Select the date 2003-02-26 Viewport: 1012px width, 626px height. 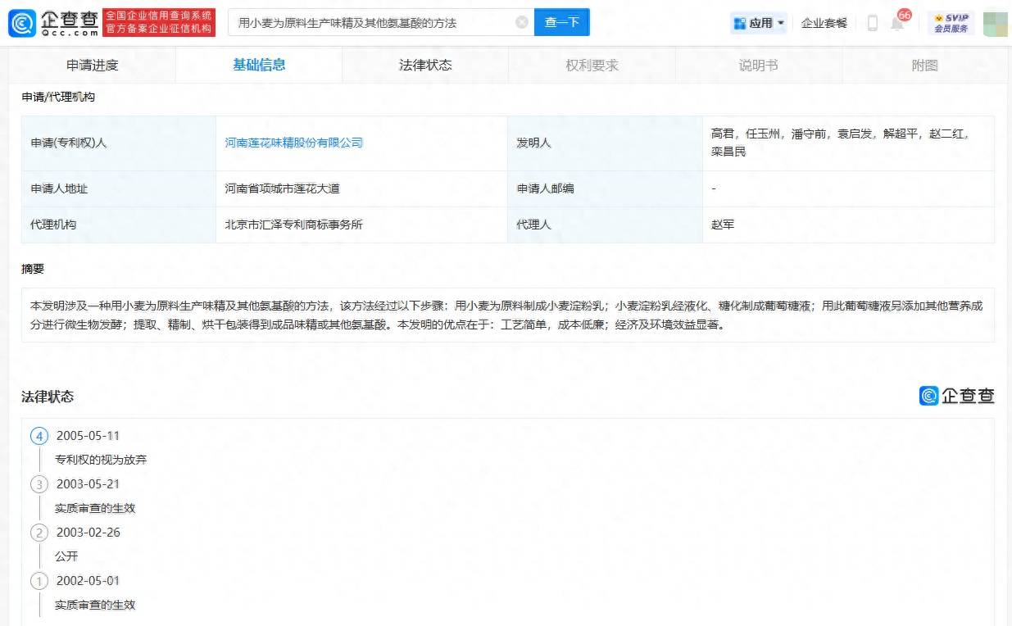click(x=88, y=533)
